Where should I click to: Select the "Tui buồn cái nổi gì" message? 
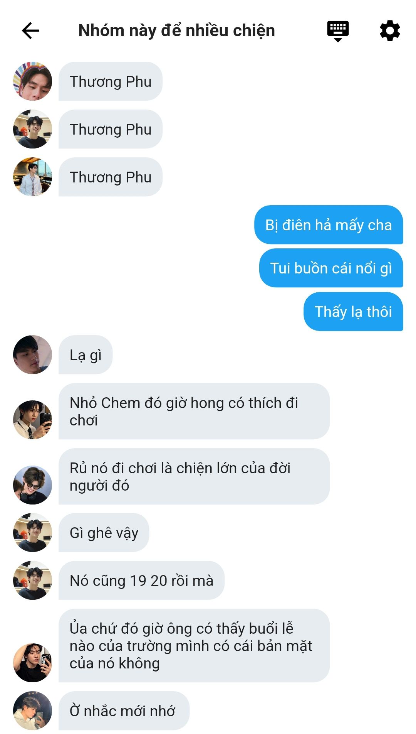point(331,268)
